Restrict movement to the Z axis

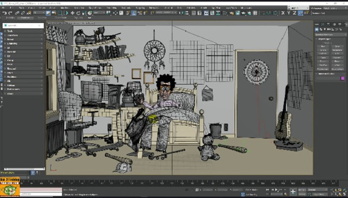pyautogui.click(x=295, y=13)
